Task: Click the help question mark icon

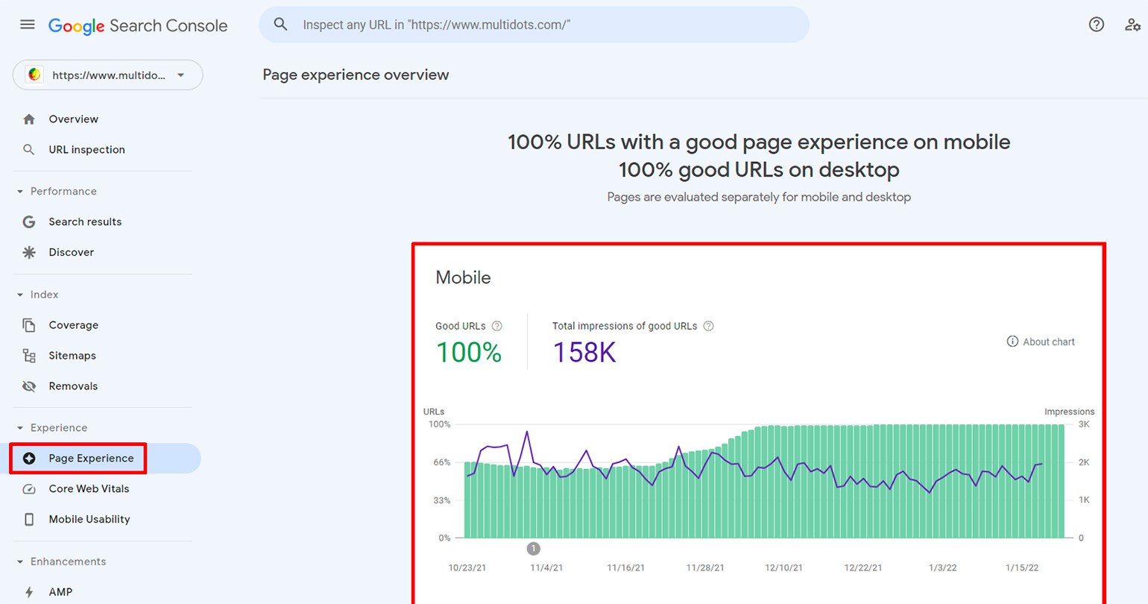Action: 1096,25
